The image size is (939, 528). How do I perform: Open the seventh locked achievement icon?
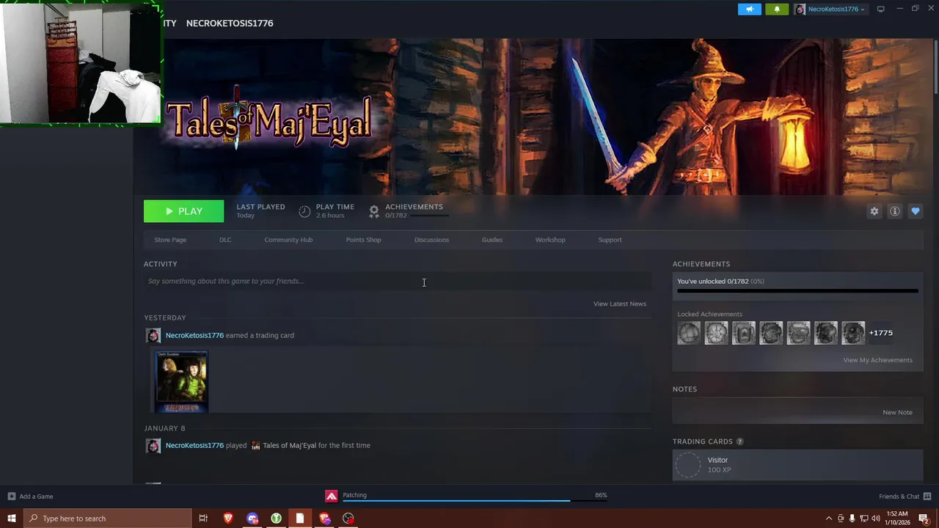tap(853, 333)
